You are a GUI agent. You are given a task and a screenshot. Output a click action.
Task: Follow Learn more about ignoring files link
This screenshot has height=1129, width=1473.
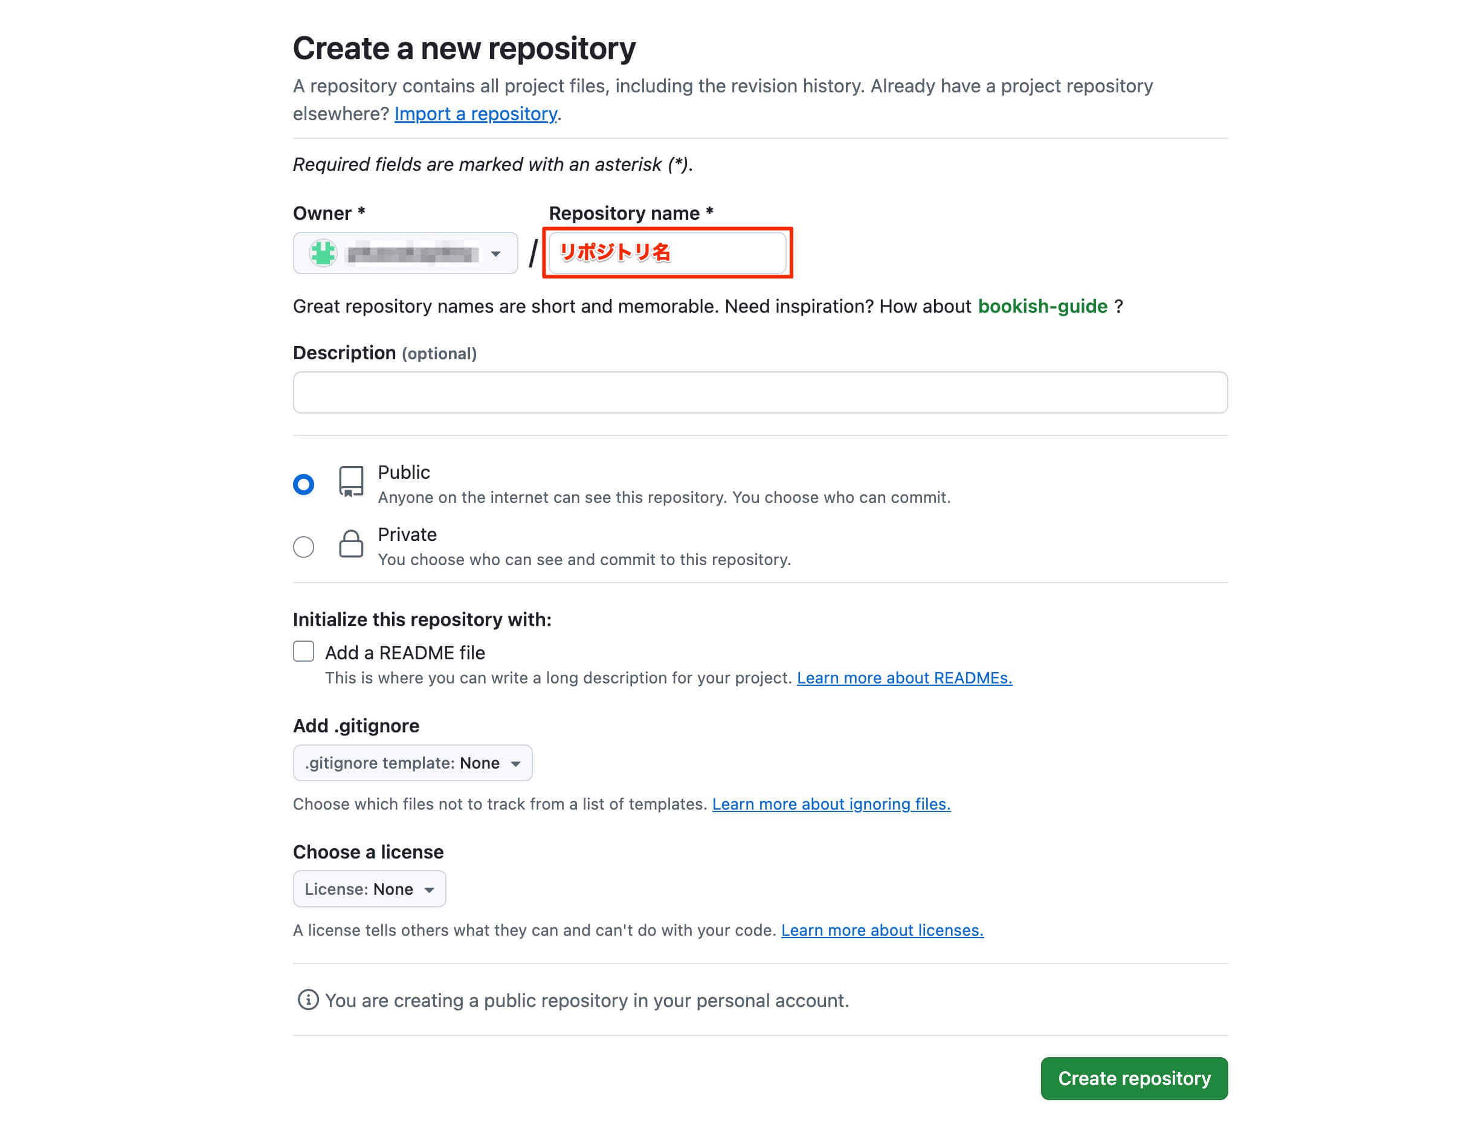click(831, 804)
